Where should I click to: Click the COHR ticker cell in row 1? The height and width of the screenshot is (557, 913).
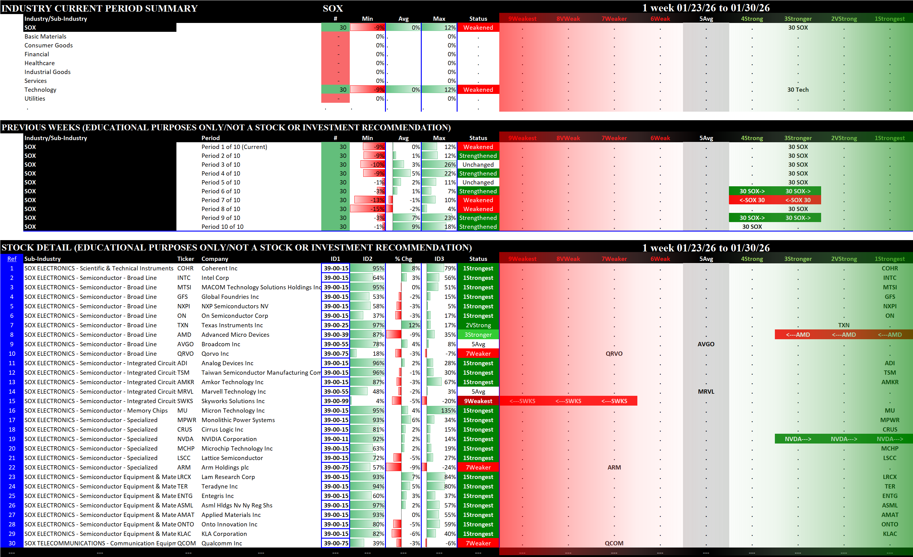(x=185, y=268)
